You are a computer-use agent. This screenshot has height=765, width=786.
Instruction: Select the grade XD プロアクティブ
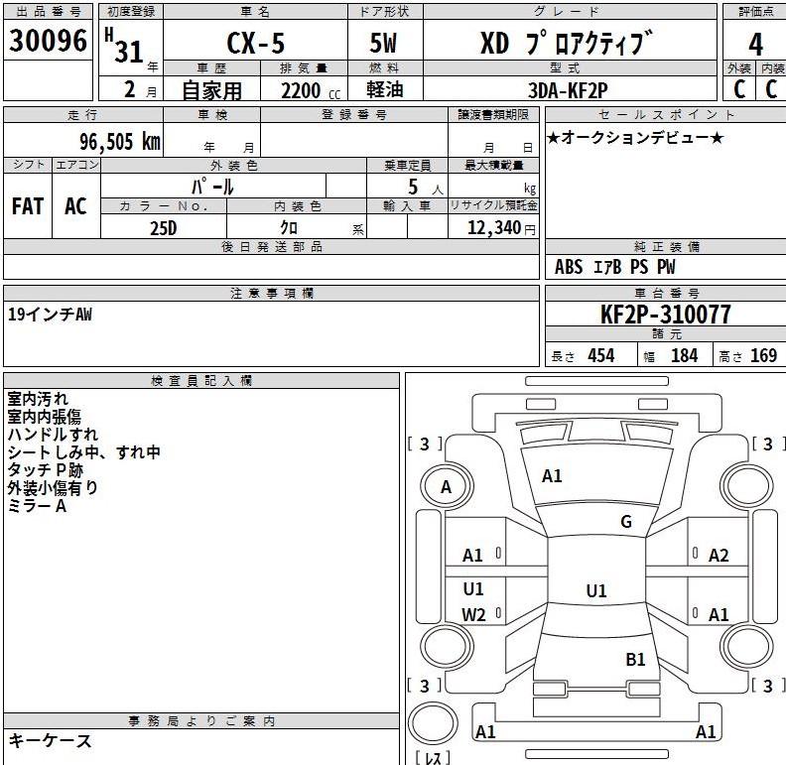point(567,43)
